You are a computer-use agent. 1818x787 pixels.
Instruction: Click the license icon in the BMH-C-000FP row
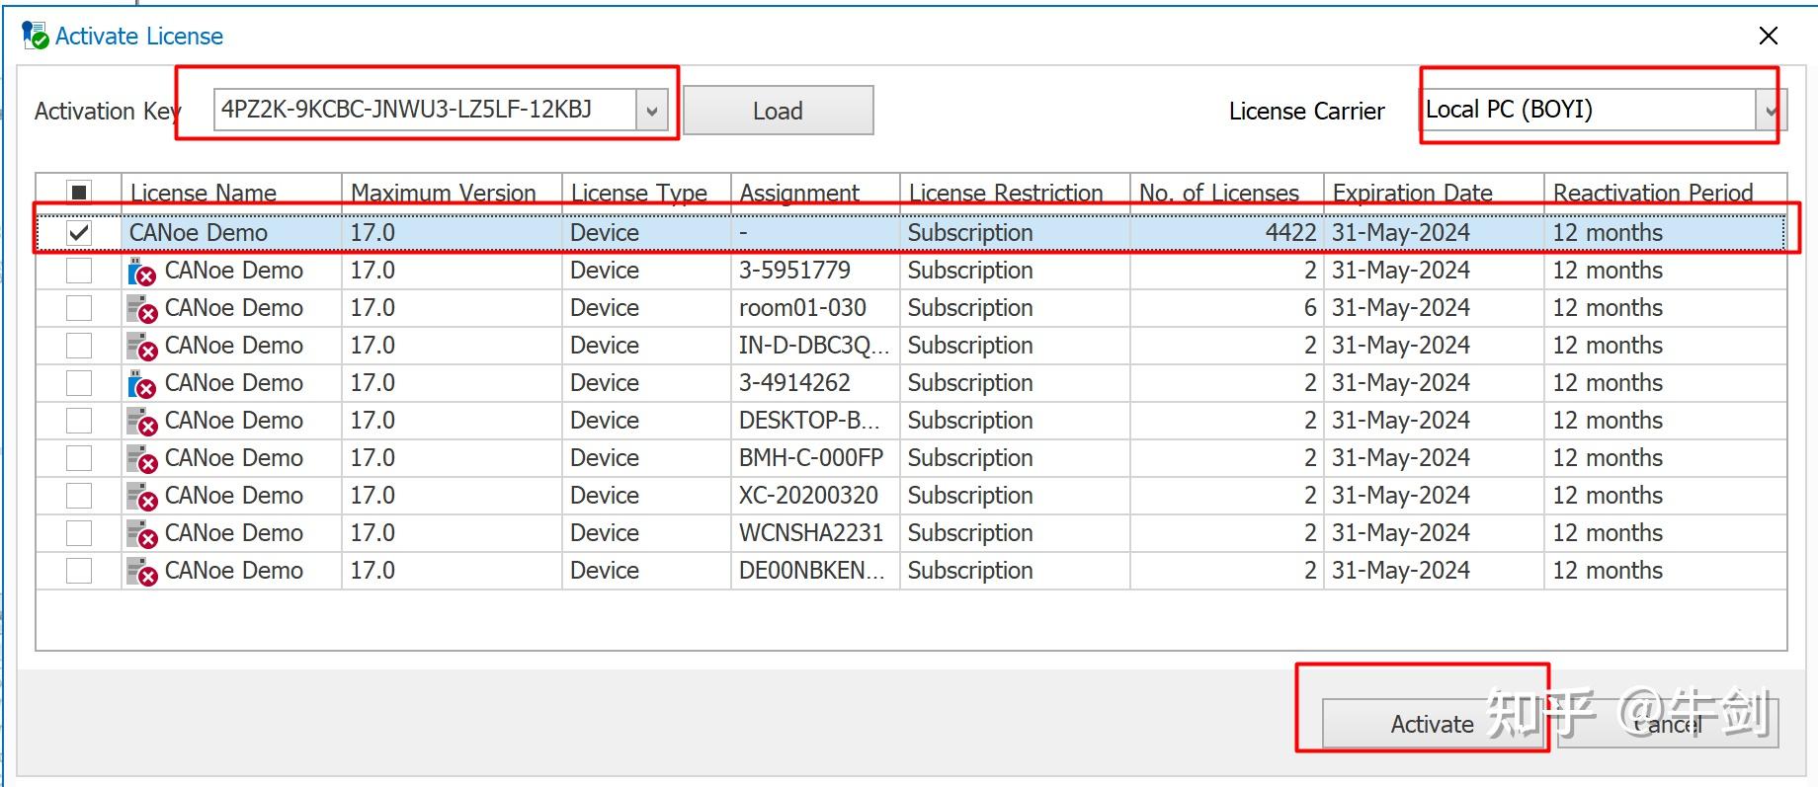pos(142,459)
